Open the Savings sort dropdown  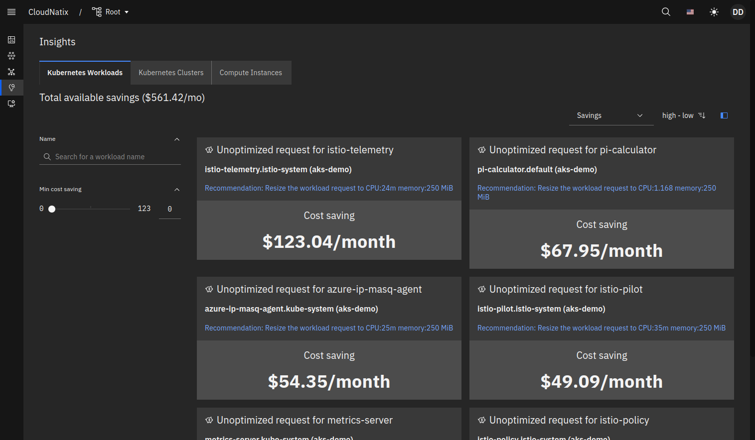(611, 115)
